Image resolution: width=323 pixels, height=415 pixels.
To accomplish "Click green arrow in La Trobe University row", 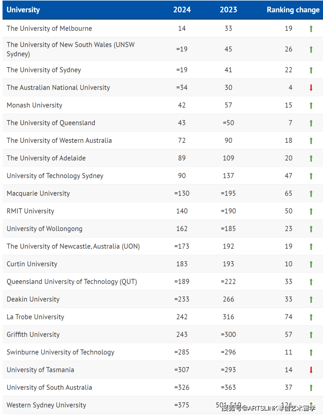I will click(311, 317).
